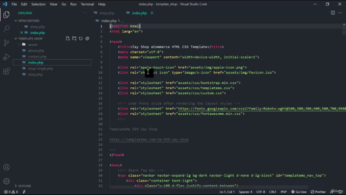
Task: Create a new file in TEMPLATE_SHOP
Action: pos(68,38)
